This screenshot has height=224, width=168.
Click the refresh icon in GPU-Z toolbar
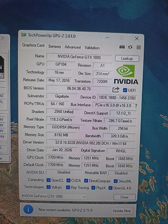130,47
